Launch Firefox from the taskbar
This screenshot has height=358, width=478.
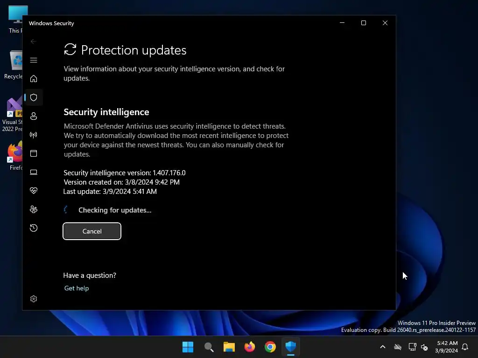point(250,347)
